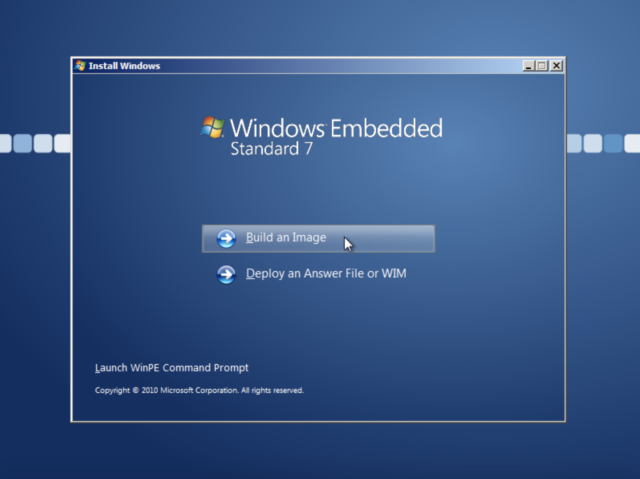Click the Command Prompt words in WinPE link
The image size is (640, 479).
click(x=205, y=368)
